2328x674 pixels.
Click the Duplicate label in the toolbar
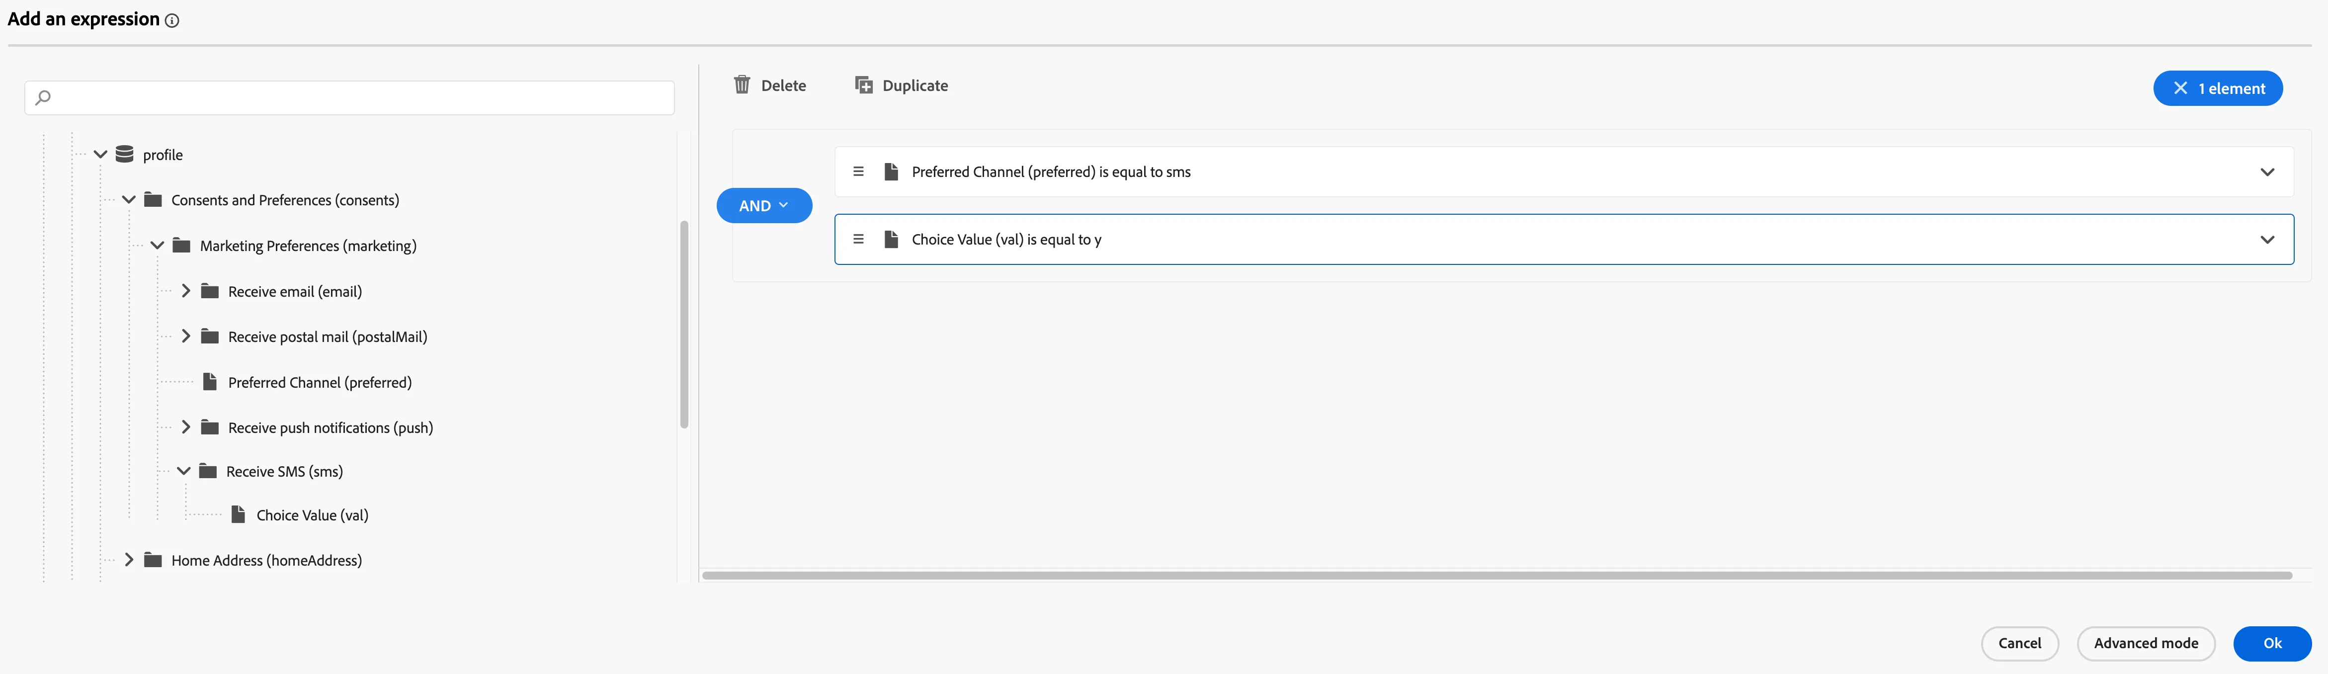[915, 86]
